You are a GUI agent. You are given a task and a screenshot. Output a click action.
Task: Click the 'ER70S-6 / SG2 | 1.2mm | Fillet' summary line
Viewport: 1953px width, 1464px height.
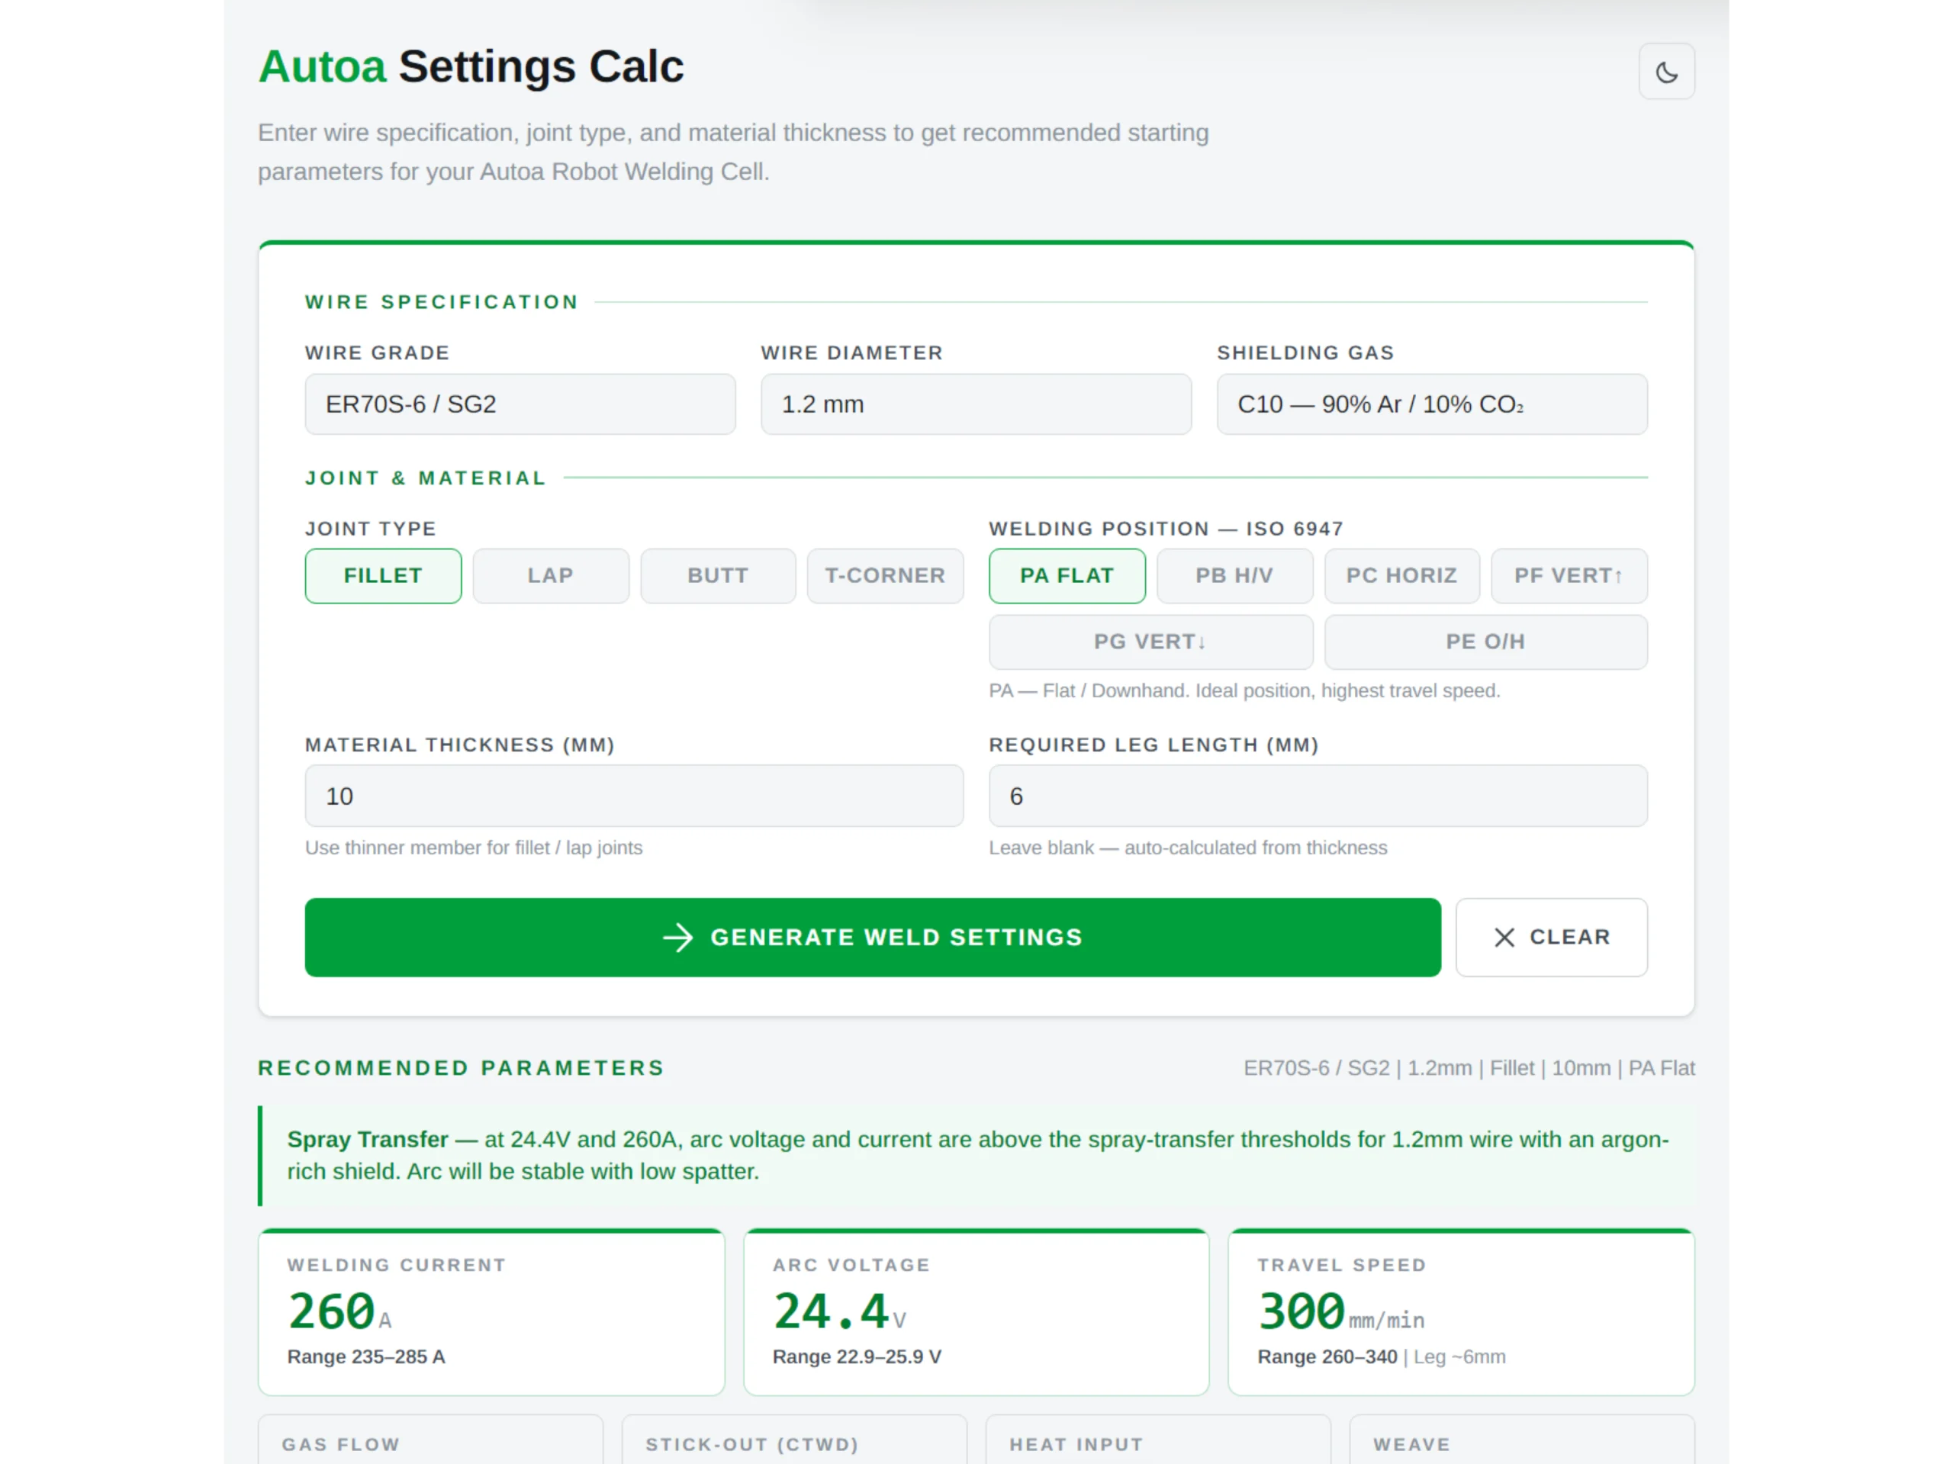pos(1469,1067)
